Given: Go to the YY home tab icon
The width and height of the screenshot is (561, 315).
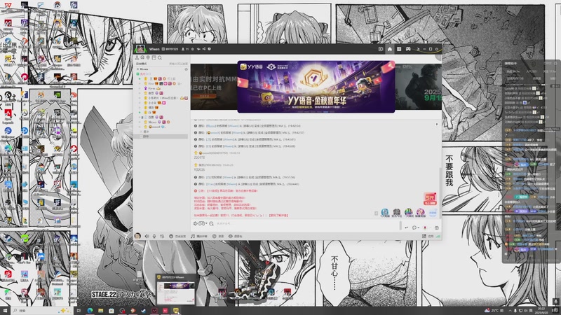Looking at the screenshot, I should pos(390,49).
